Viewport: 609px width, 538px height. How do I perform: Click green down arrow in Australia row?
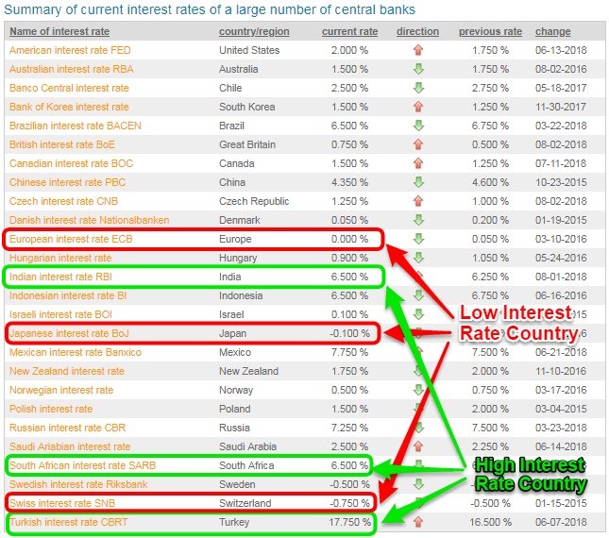[418, 69]
